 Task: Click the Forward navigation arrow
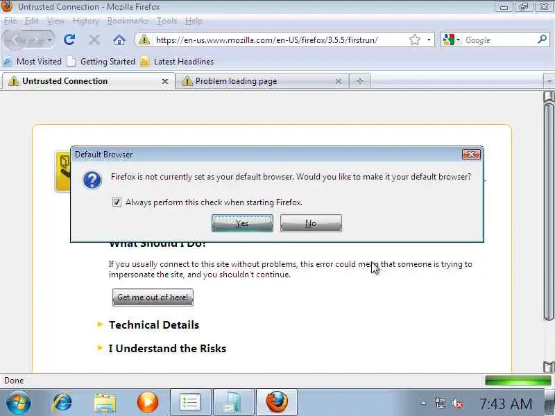click(37, 40)
